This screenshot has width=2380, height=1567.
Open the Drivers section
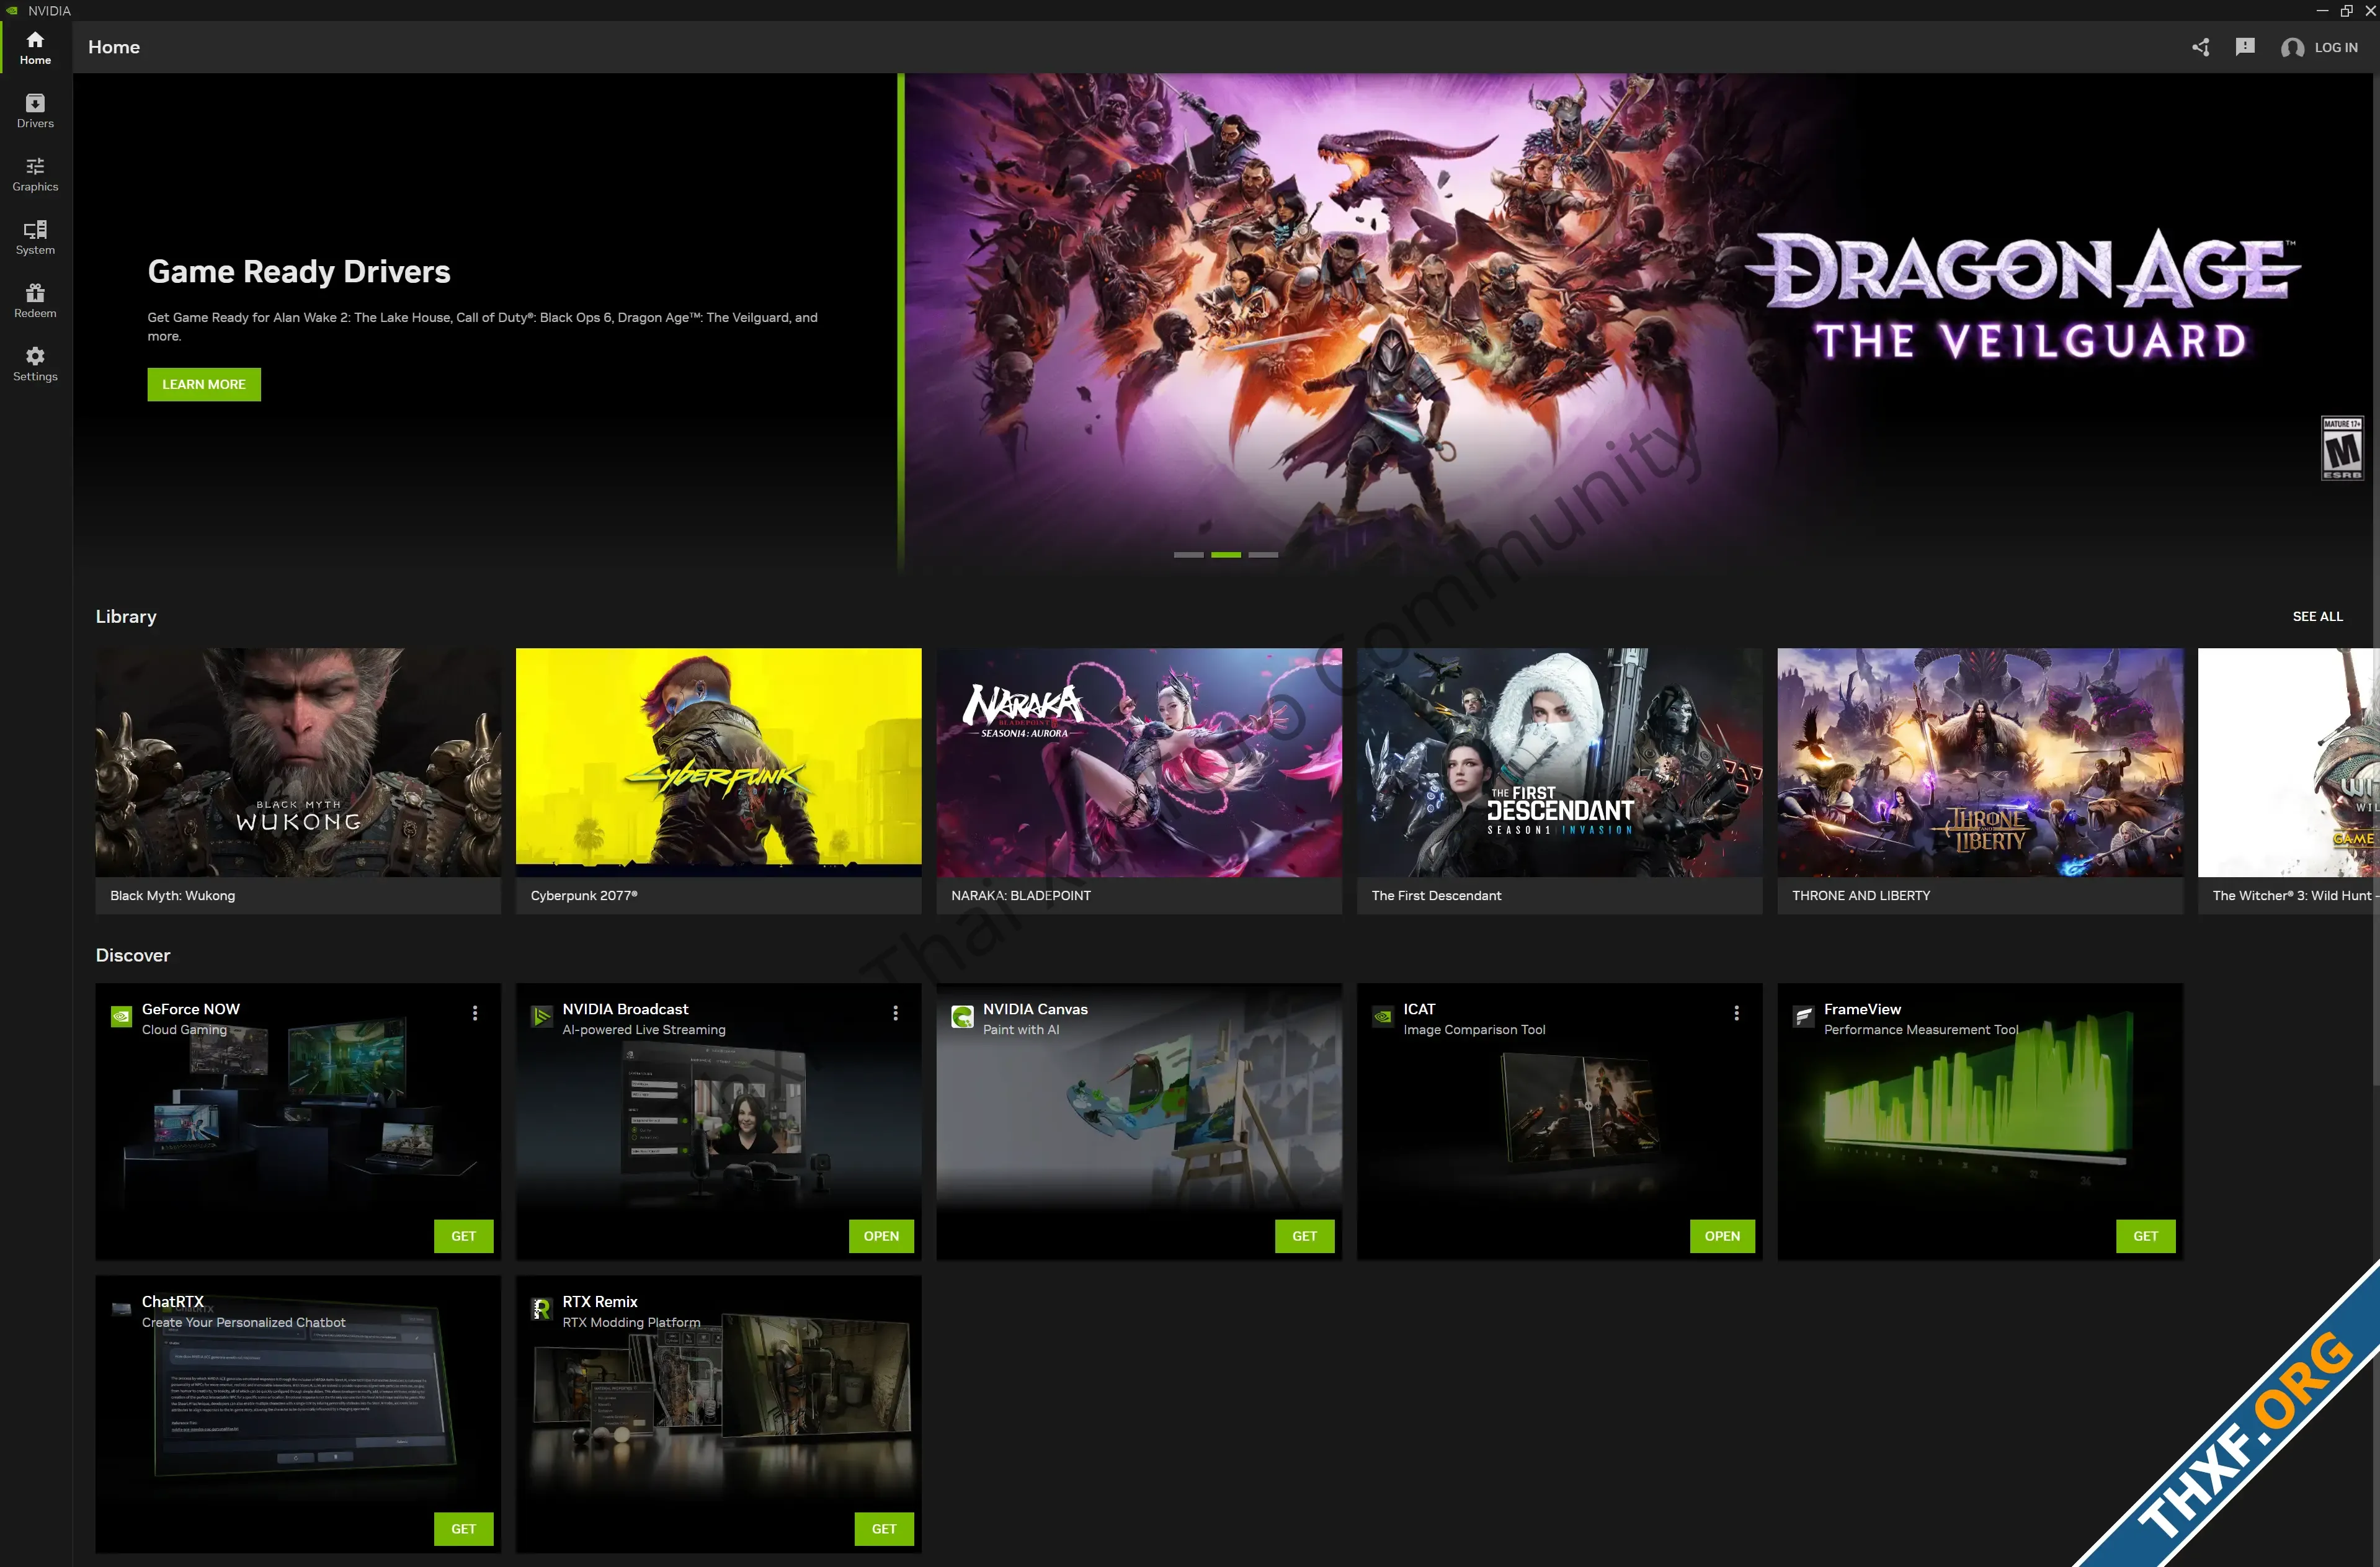tap(35, 111)
